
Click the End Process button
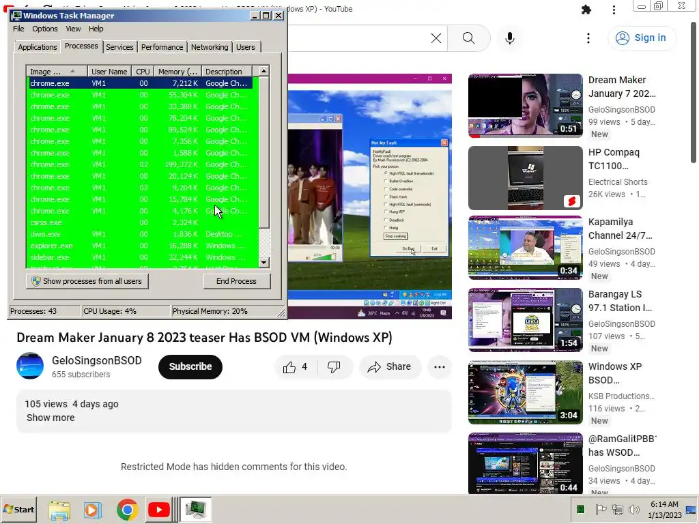(237, 281)
